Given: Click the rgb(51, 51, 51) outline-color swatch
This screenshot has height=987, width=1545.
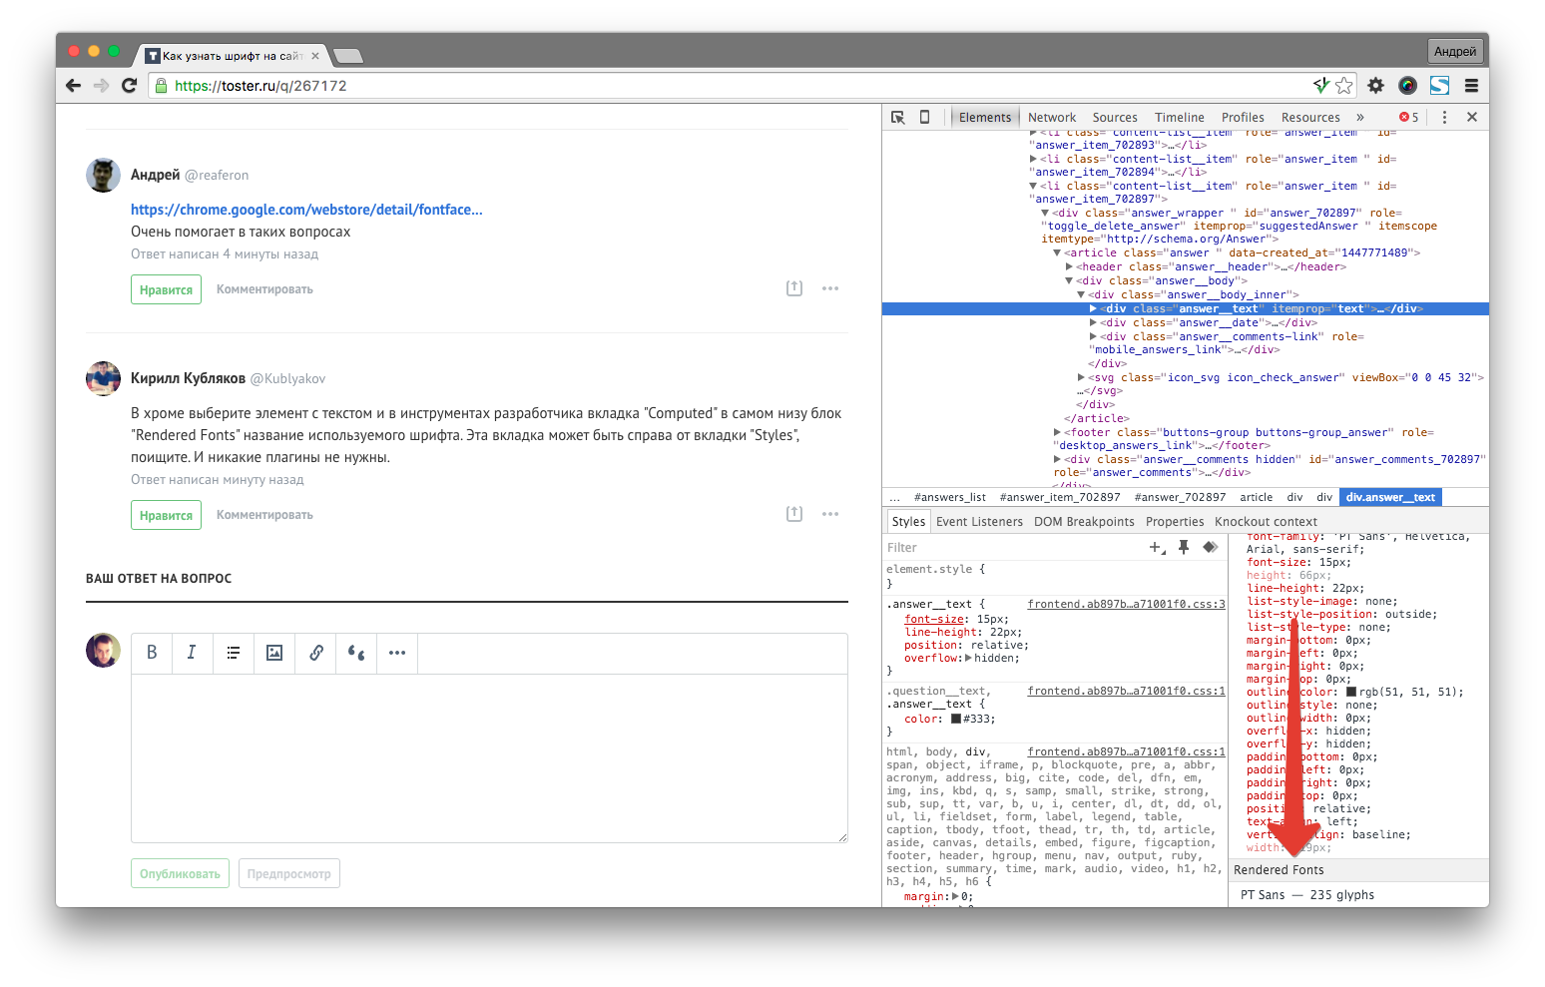Looking at the screenshot, I should click(1351, 692).
